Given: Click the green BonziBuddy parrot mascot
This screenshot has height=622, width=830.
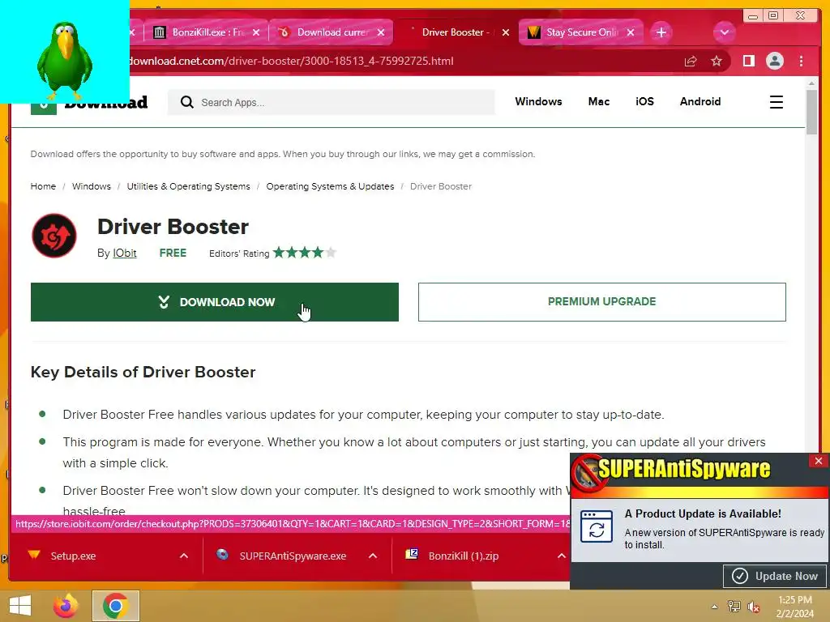Looking at the screenshot, I should tap(65, 59).
